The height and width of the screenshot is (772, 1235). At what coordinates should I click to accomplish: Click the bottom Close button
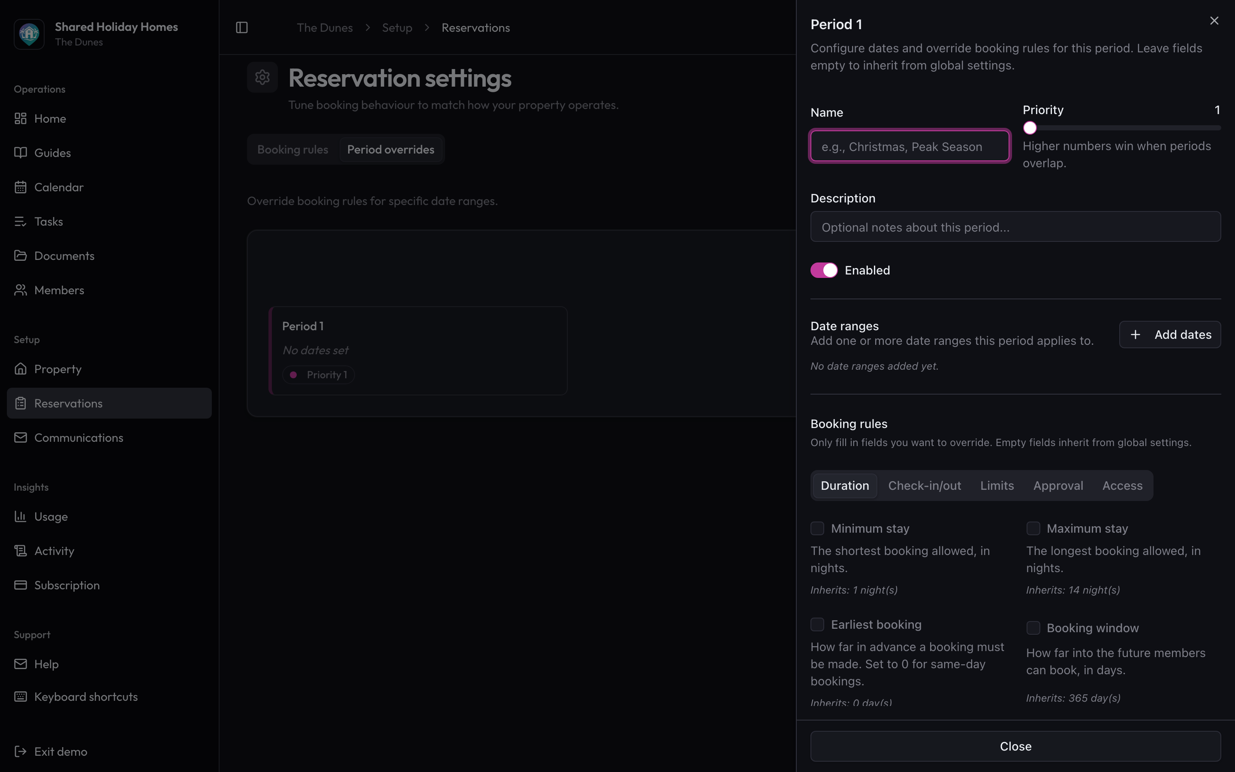tap(1015, 746)
